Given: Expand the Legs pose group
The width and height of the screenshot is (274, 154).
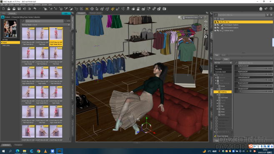Looking at the screenshot, I should pos(217,109).
